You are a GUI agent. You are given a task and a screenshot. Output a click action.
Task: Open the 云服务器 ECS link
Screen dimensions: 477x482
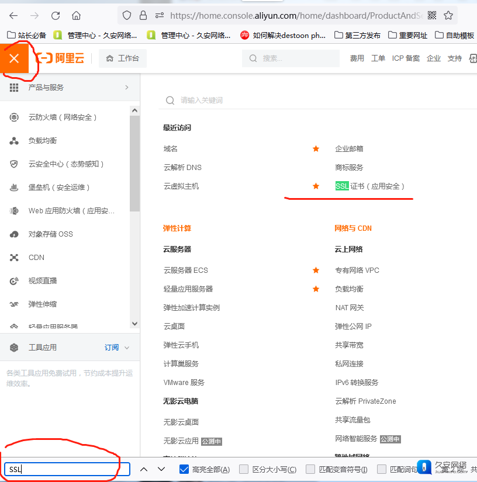coord(185,271)
